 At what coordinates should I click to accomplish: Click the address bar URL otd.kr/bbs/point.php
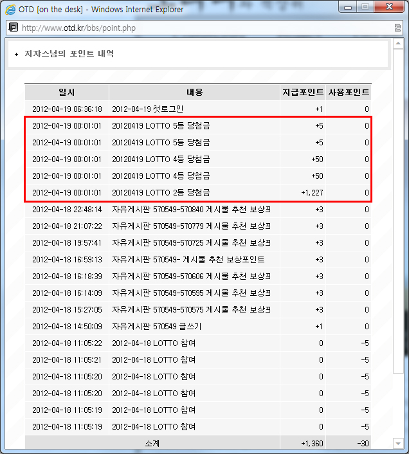pos(78,28)
